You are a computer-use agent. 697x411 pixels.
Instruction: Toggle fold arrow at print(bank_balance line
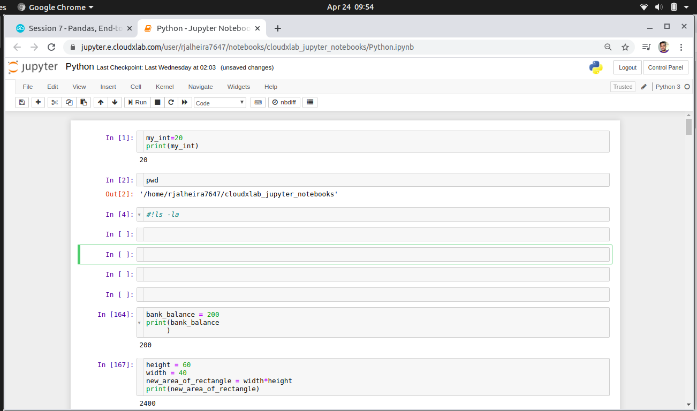139,323
